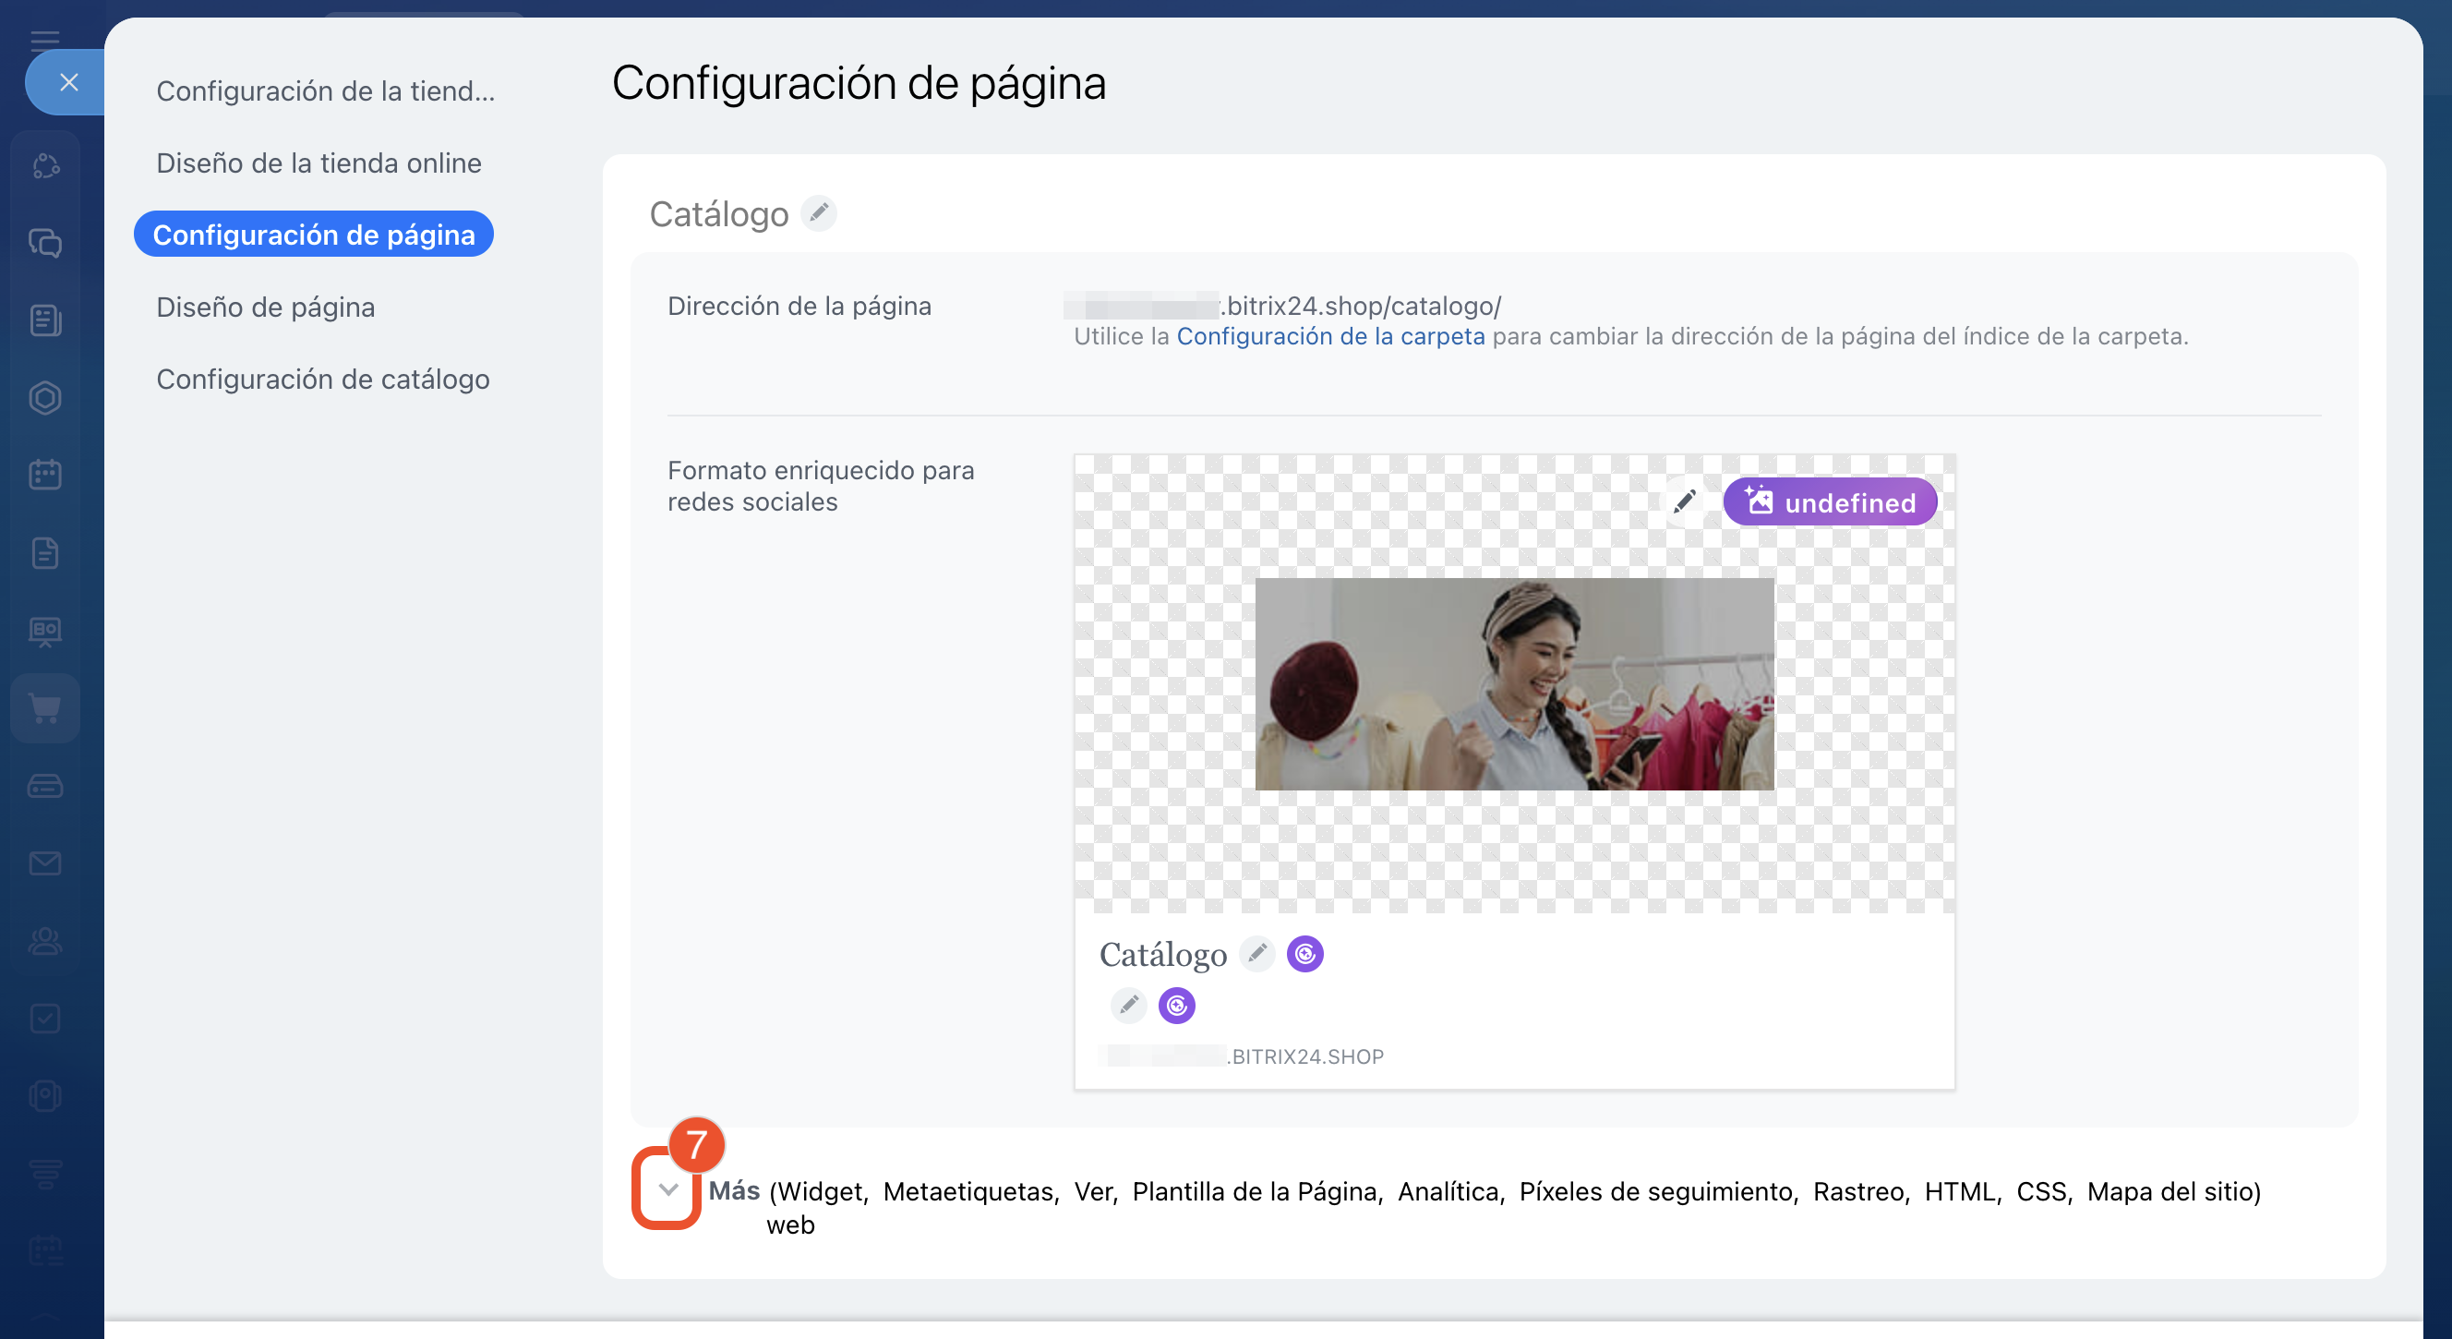Select the Diseño de página menu item
Image resolution: width=2452 pixels, height=1339 pixels.
[266, 307]
